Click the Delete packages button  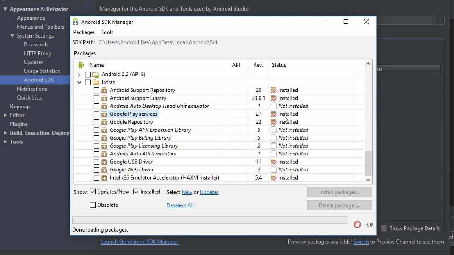pos(339,205)
